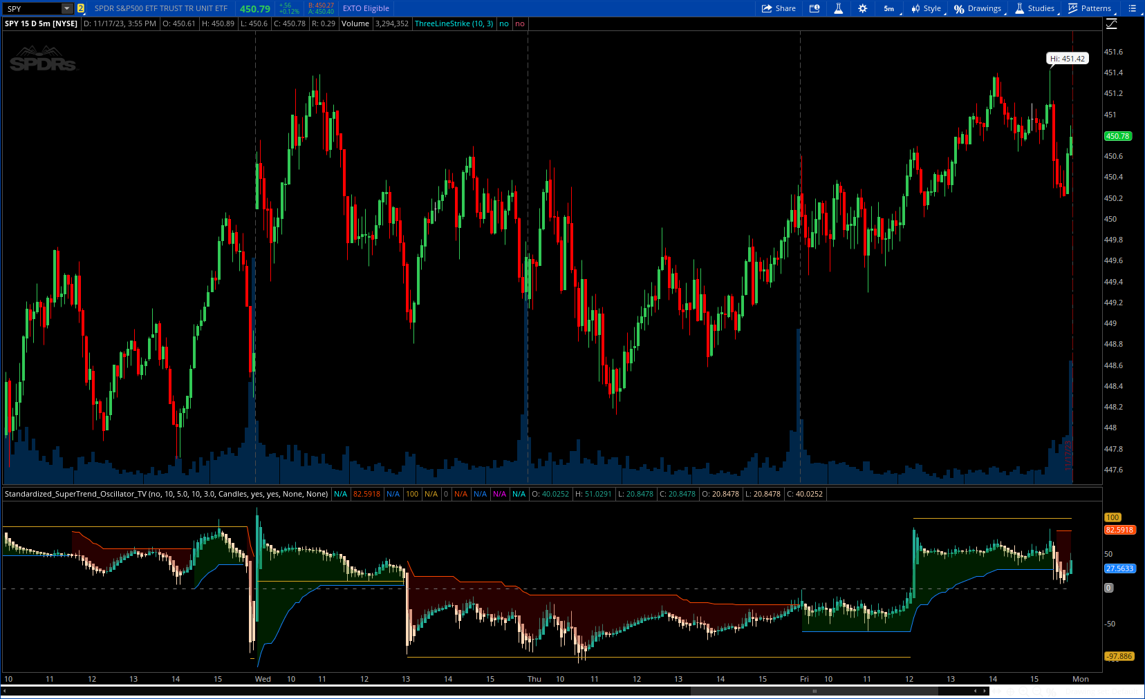This screenshot has height=699, width=1145.
Task: Click the 'Thu' date label on time axis
Action: click(x=534, y=679)
